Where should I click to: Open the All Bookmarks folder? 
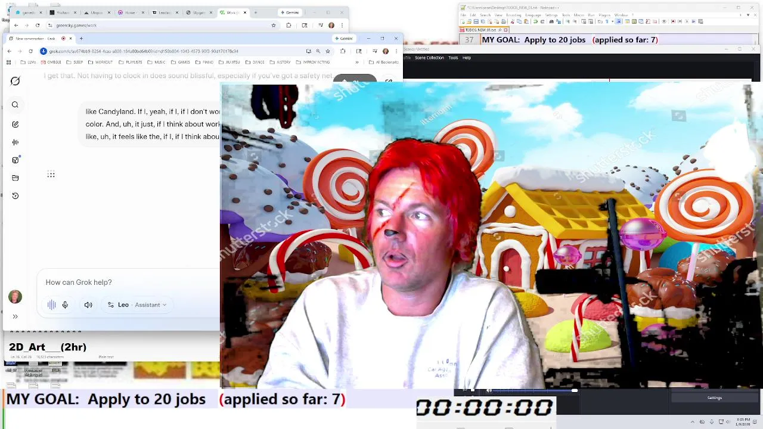tap(384, 62)
